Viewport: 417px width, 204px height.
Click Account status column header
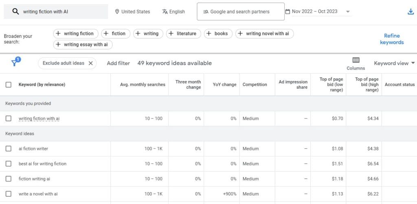click(399, 85)
